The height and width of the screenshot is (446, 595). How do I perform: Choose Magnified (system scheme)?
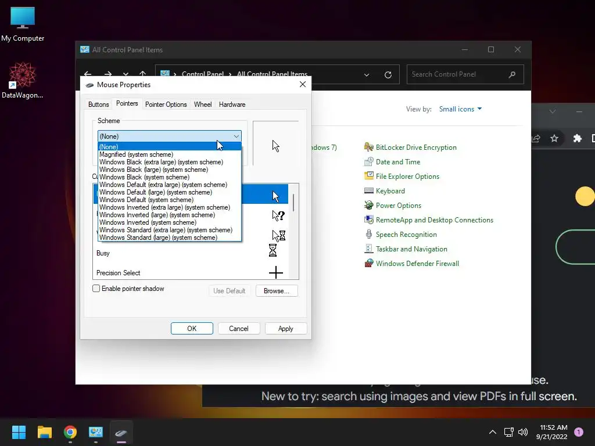click(169, 154)
